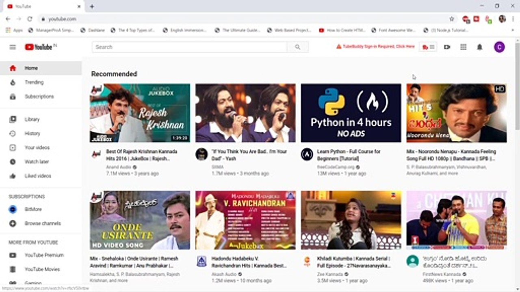
Task: Open the FirstNews Kannada video thumbnail
Action: pyautogui.click(x=457, y=220)
